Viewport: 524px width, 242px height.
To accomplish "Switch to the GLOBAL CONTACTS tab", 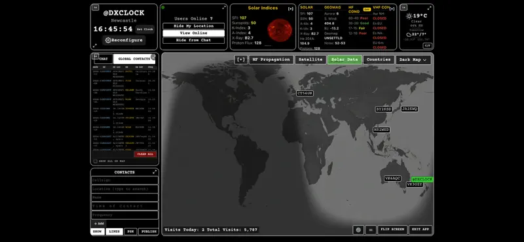I will (134, 59).
